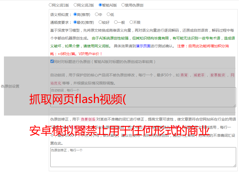Click the red VIP用户半价 notice text
Image resolution: width=239 pixels, height=172 pixels.
click(x=90, y=54)
